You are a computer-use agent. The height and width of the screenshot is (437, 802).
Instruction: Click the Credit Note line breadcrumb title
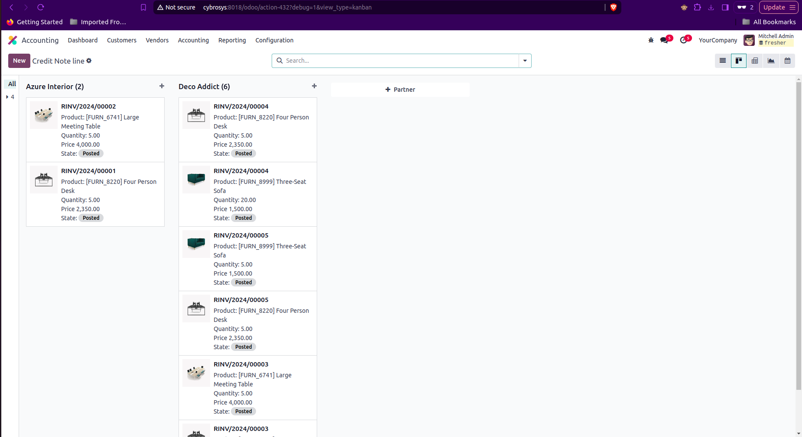(x=58, y=61)
